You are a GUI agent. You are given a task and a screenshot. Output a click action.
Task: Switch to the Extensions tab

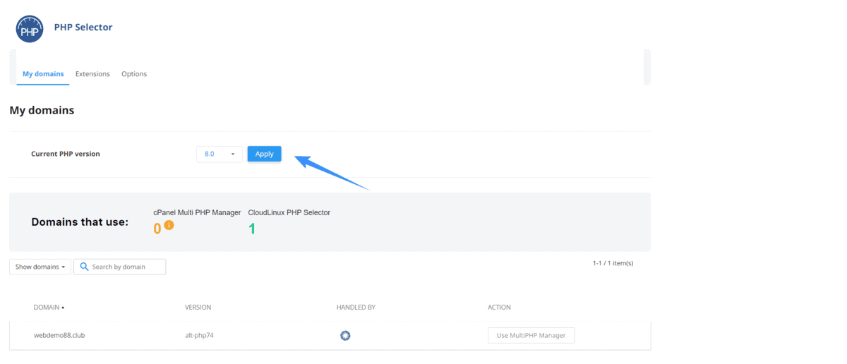point(92,74)
